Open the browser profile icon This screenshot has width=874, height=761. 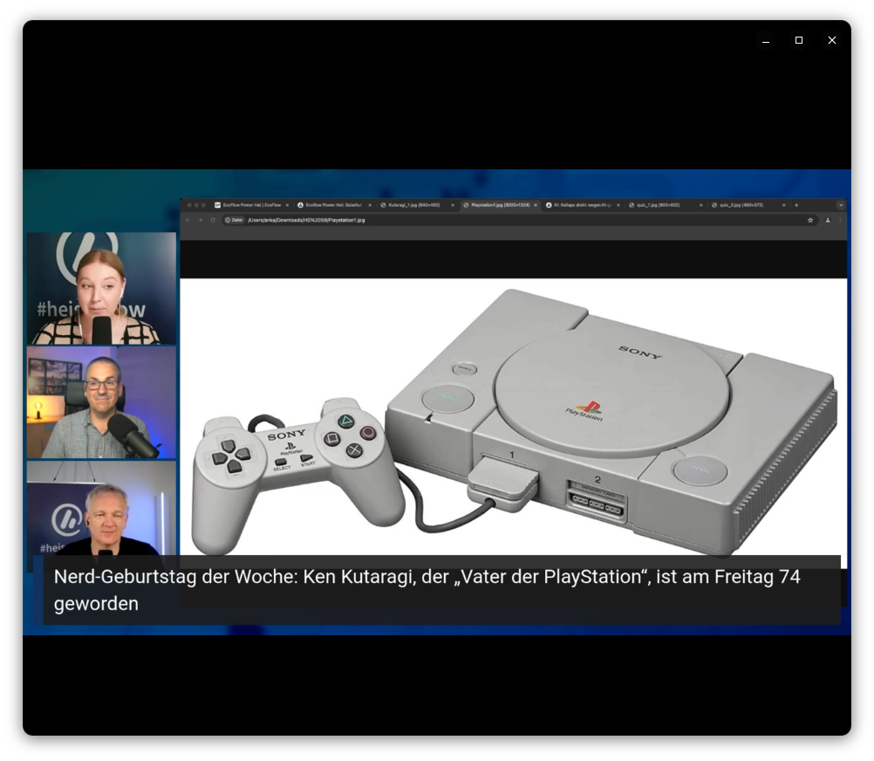tap(828, 220)
